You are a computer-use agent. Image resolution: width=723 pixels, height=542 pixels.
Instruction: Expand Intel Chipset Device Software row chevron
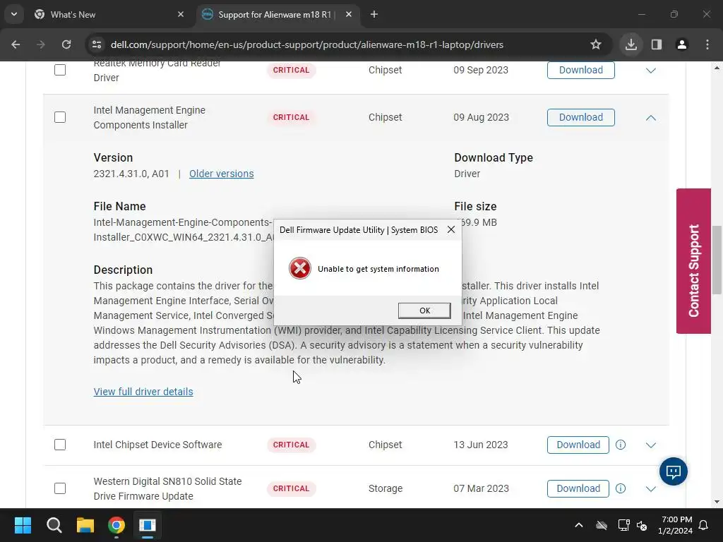point(650,445)
